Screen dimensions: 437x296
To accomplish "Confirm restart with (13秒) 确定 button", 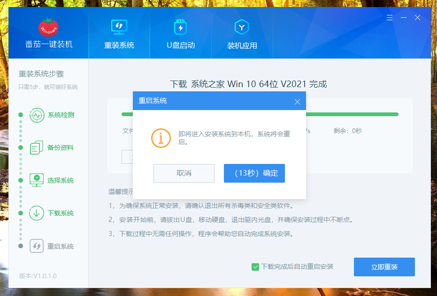I will pyautogui.click(x=254, y=173).
